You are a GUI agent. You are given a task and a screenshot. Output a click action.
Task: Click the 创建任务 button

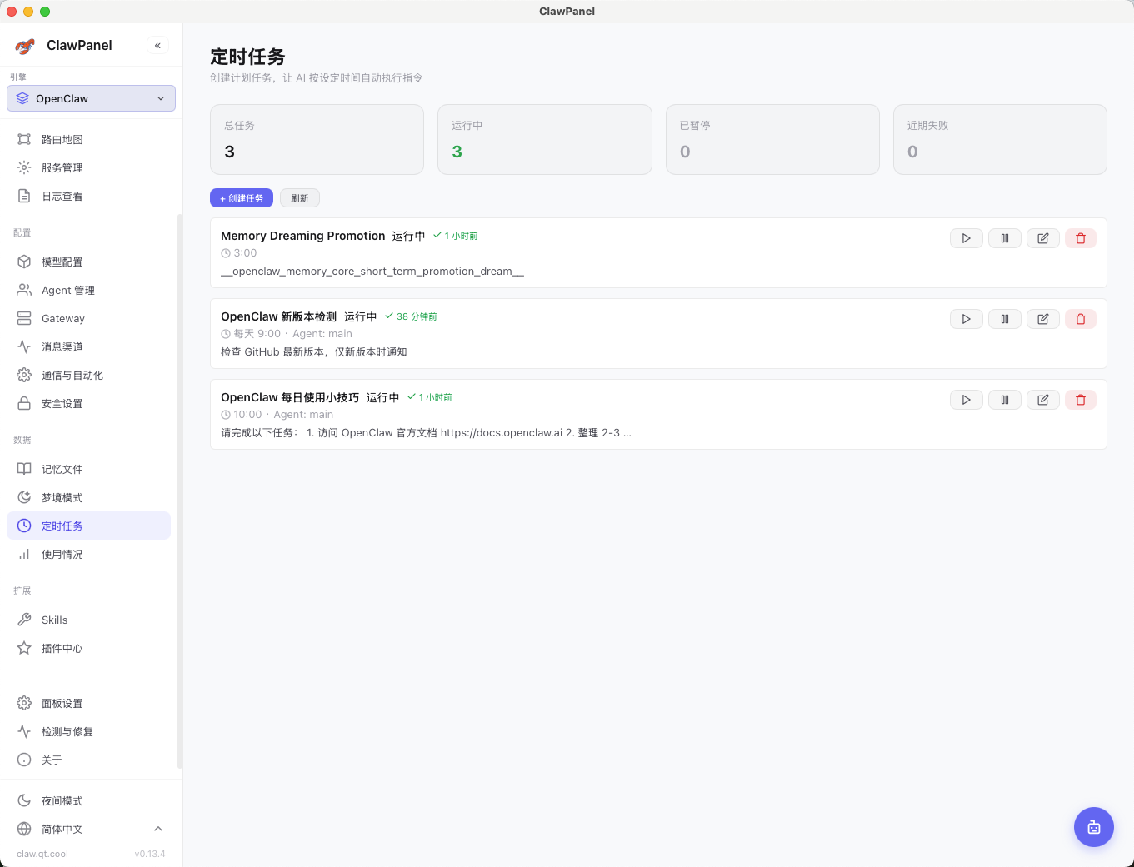(x=241, y=198)
